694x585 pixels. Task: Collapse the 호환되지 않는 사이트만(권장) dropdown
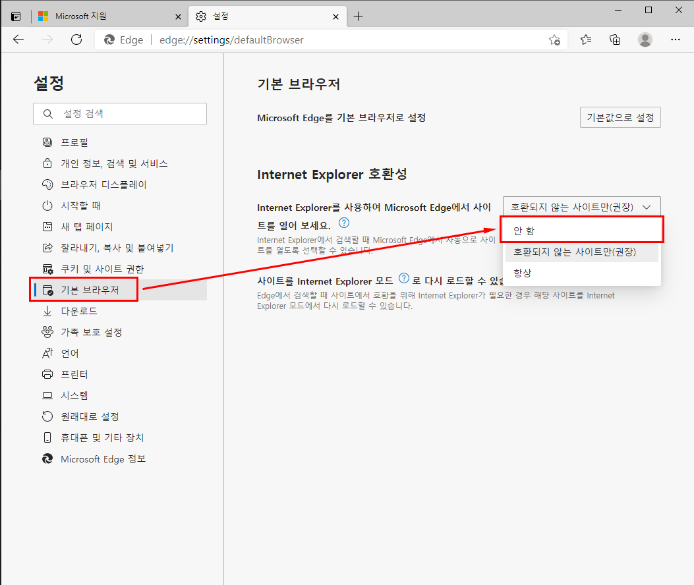pyautogui.click(x=581, y=207)
